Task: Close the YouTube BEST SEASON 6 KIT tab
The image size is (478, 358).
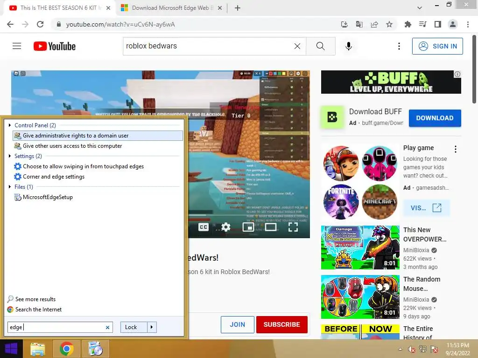Action: (108, 8)
